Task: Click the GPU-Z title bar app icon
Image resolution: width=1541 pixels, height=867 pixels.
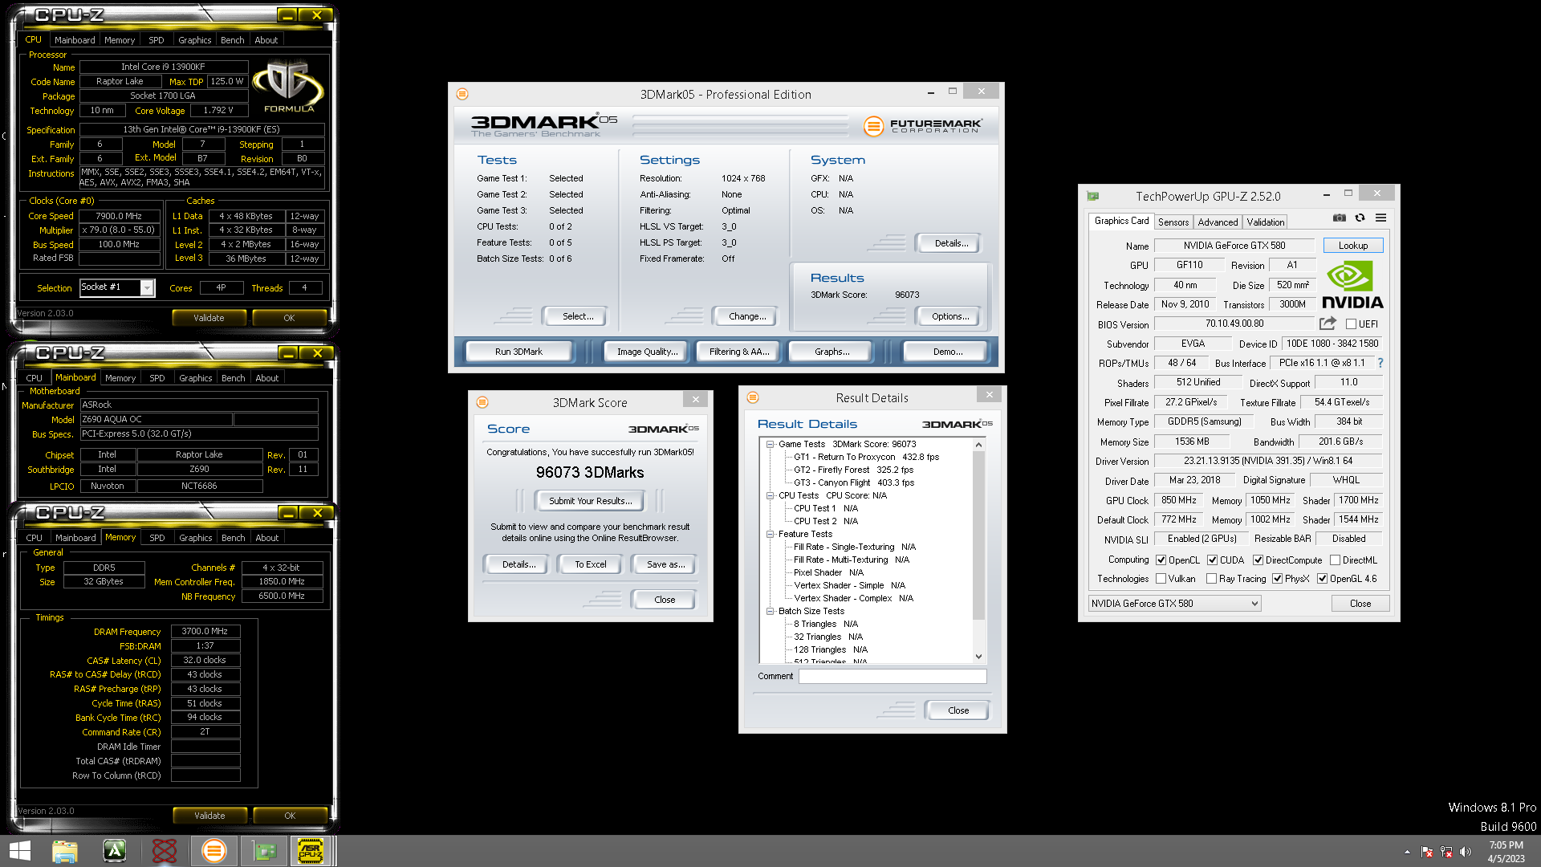Action: 1092,196
